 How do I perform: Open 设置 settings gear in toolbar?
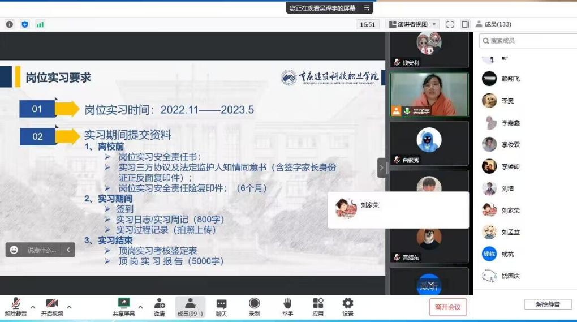[x=348, y=307]
